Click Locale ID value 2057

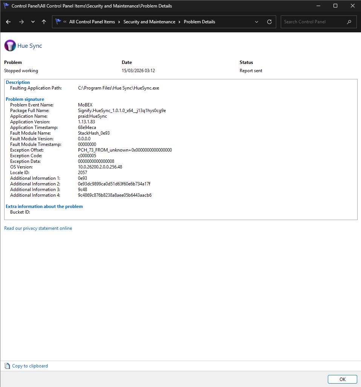[x=83, y=173]
